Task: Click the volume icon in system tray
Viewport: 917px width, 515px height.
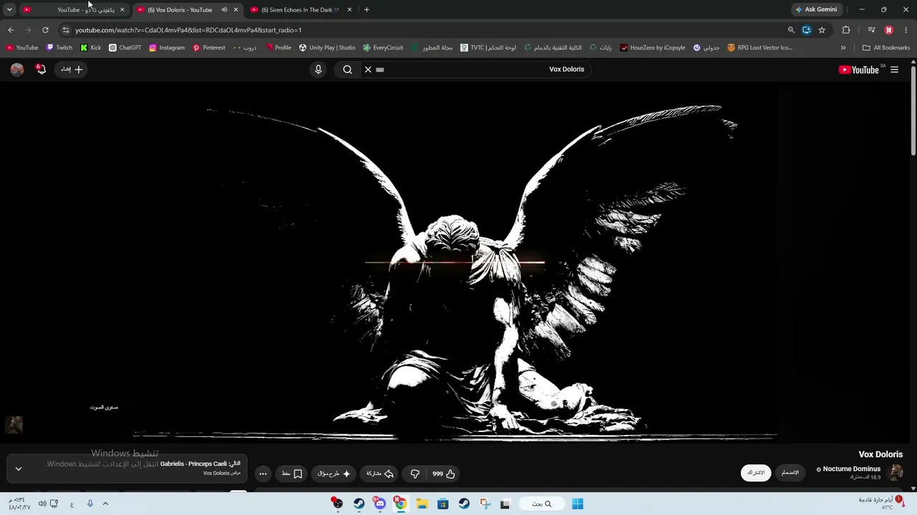Action: (x=42, y=504)
